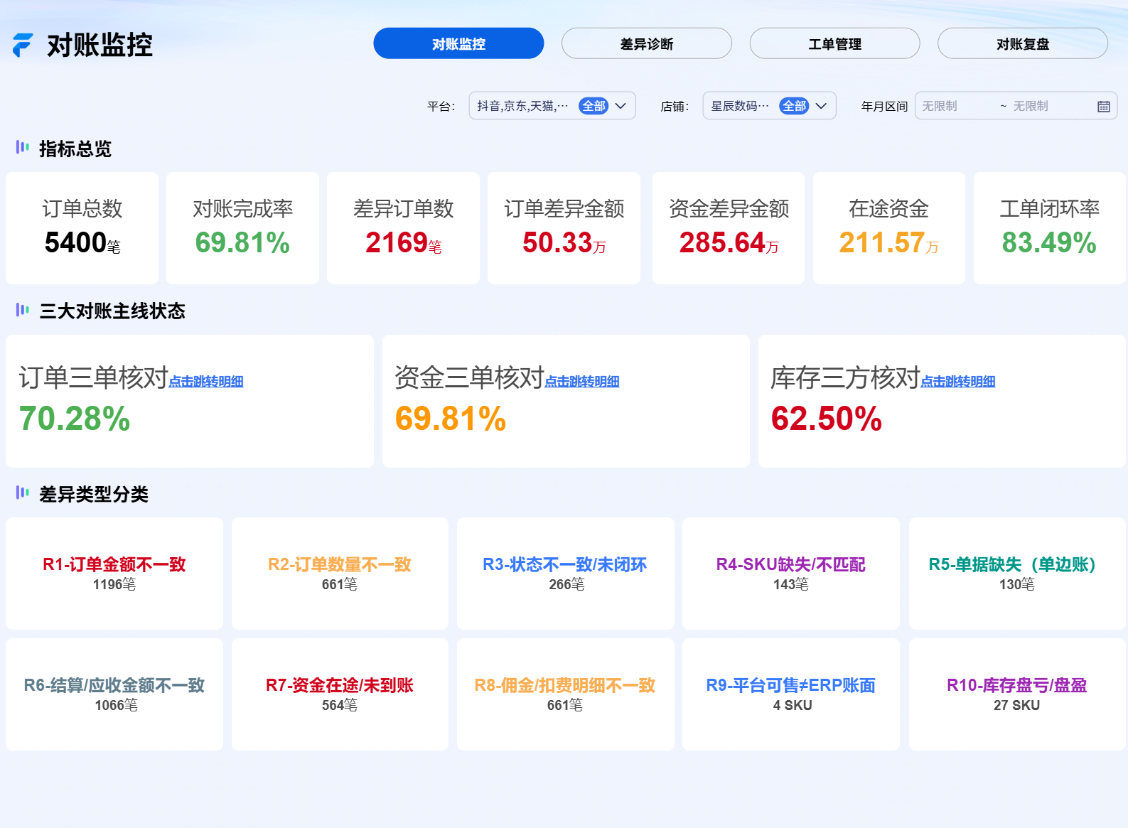1128x828 pixels.
Task: Select the 对账复盘 tab
Action: tap(1023, 43)
